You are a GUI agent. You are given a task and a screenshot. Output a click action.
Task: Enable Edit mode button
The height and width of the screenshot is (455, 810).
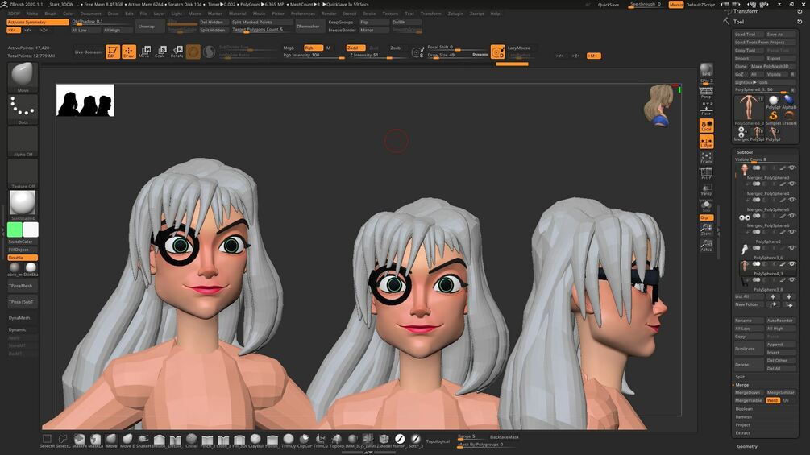click(113, 52)
